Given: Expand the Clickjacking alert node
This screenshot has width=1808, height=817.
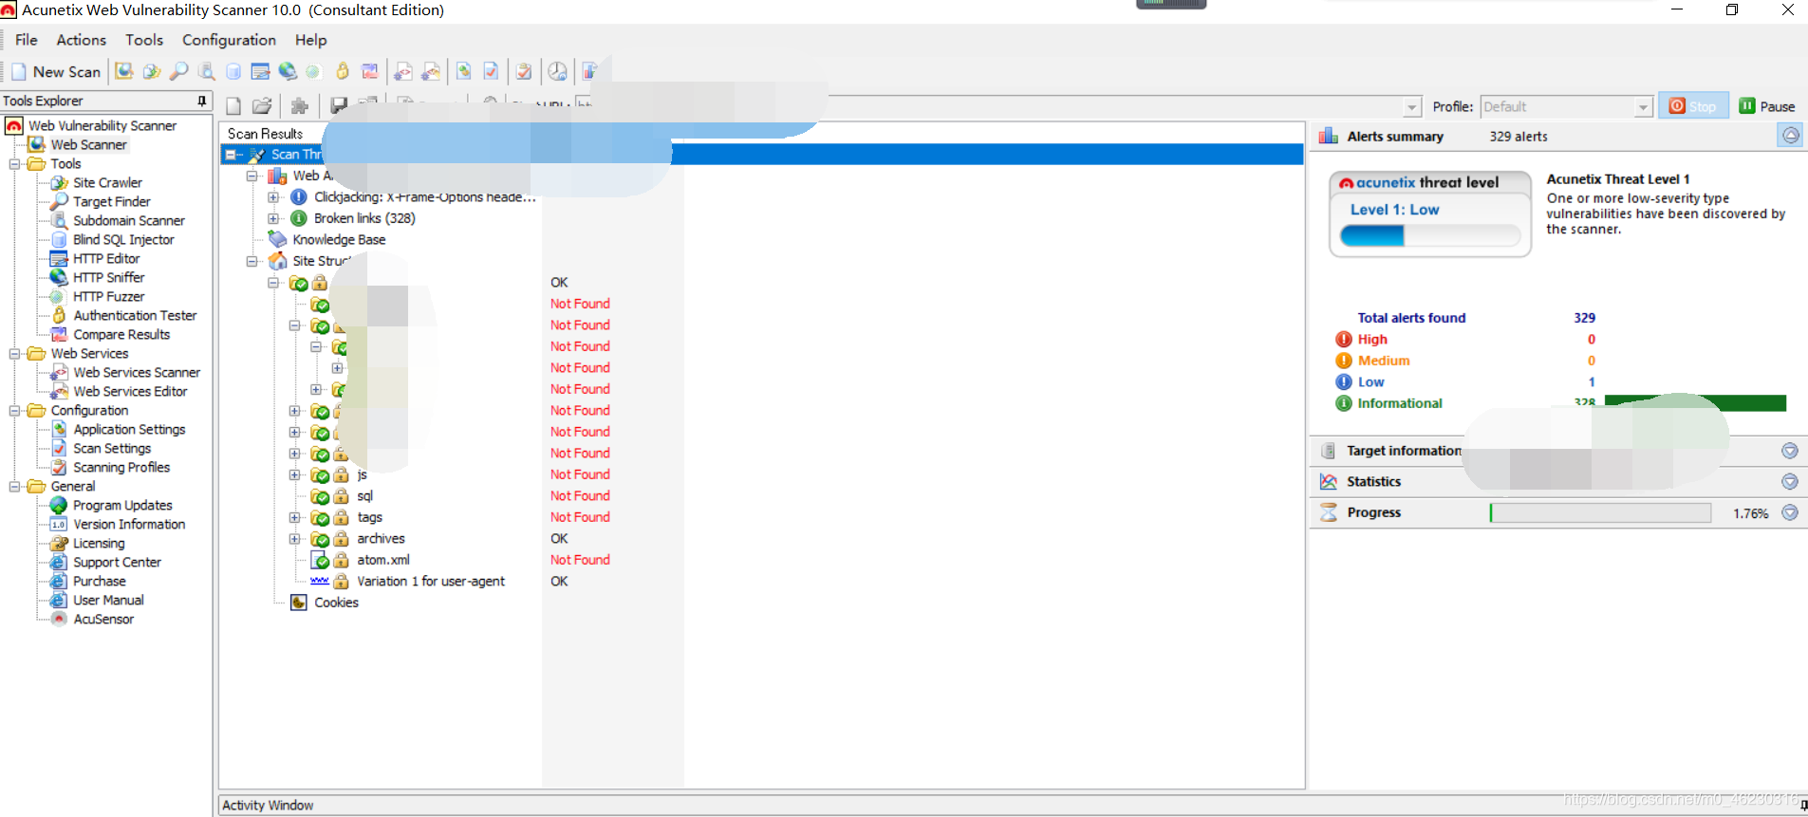Looking at the screenshot, I should (273, 197).
